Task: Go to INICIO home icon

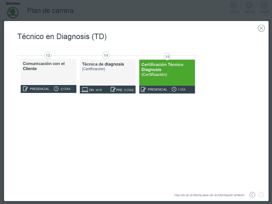Action: click(x=249, y=5)
